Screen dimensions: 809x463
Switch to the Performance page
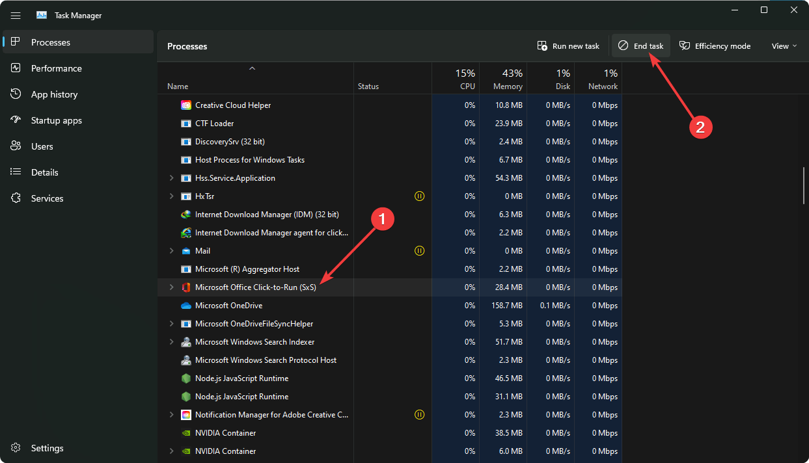click(x=78, y=68)
